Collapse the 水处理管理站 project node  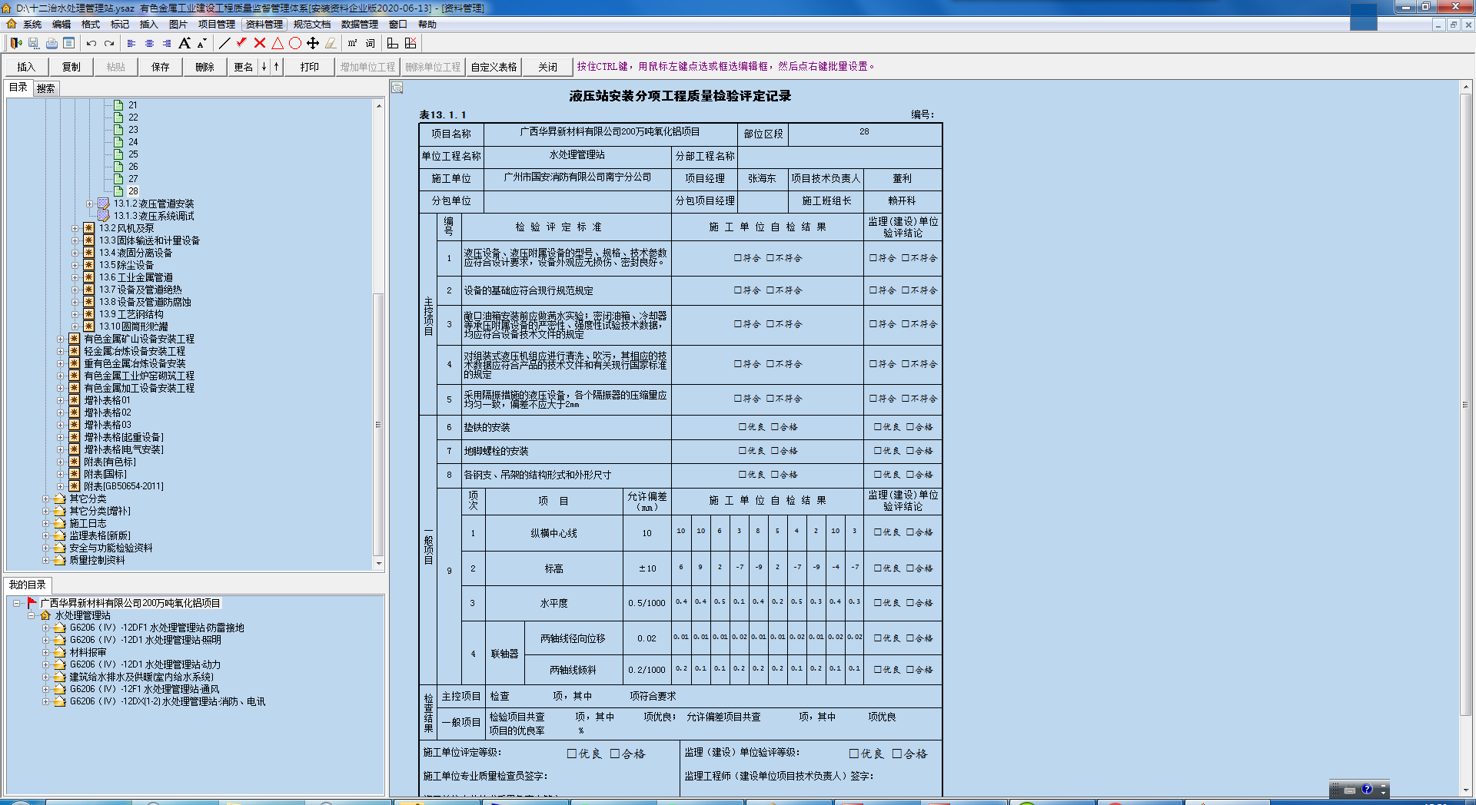click(x=32, y=615)
